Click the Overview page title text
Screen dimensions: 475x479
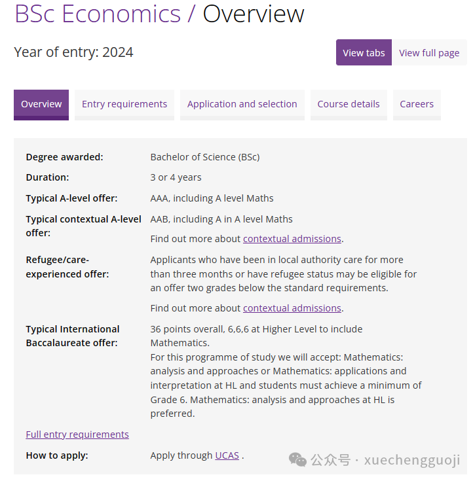(254, 14)
